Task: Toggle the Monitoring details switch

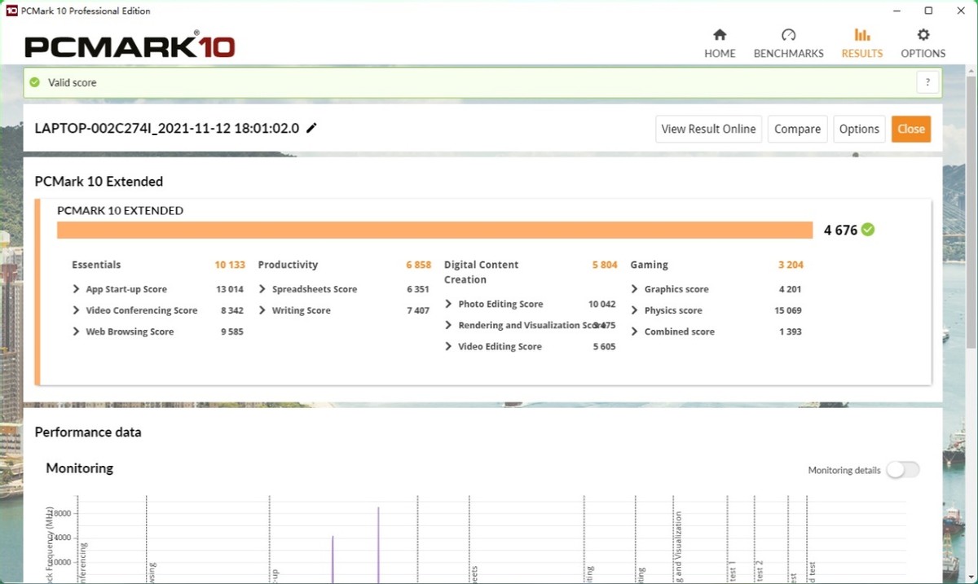Action: coord(902,470)
